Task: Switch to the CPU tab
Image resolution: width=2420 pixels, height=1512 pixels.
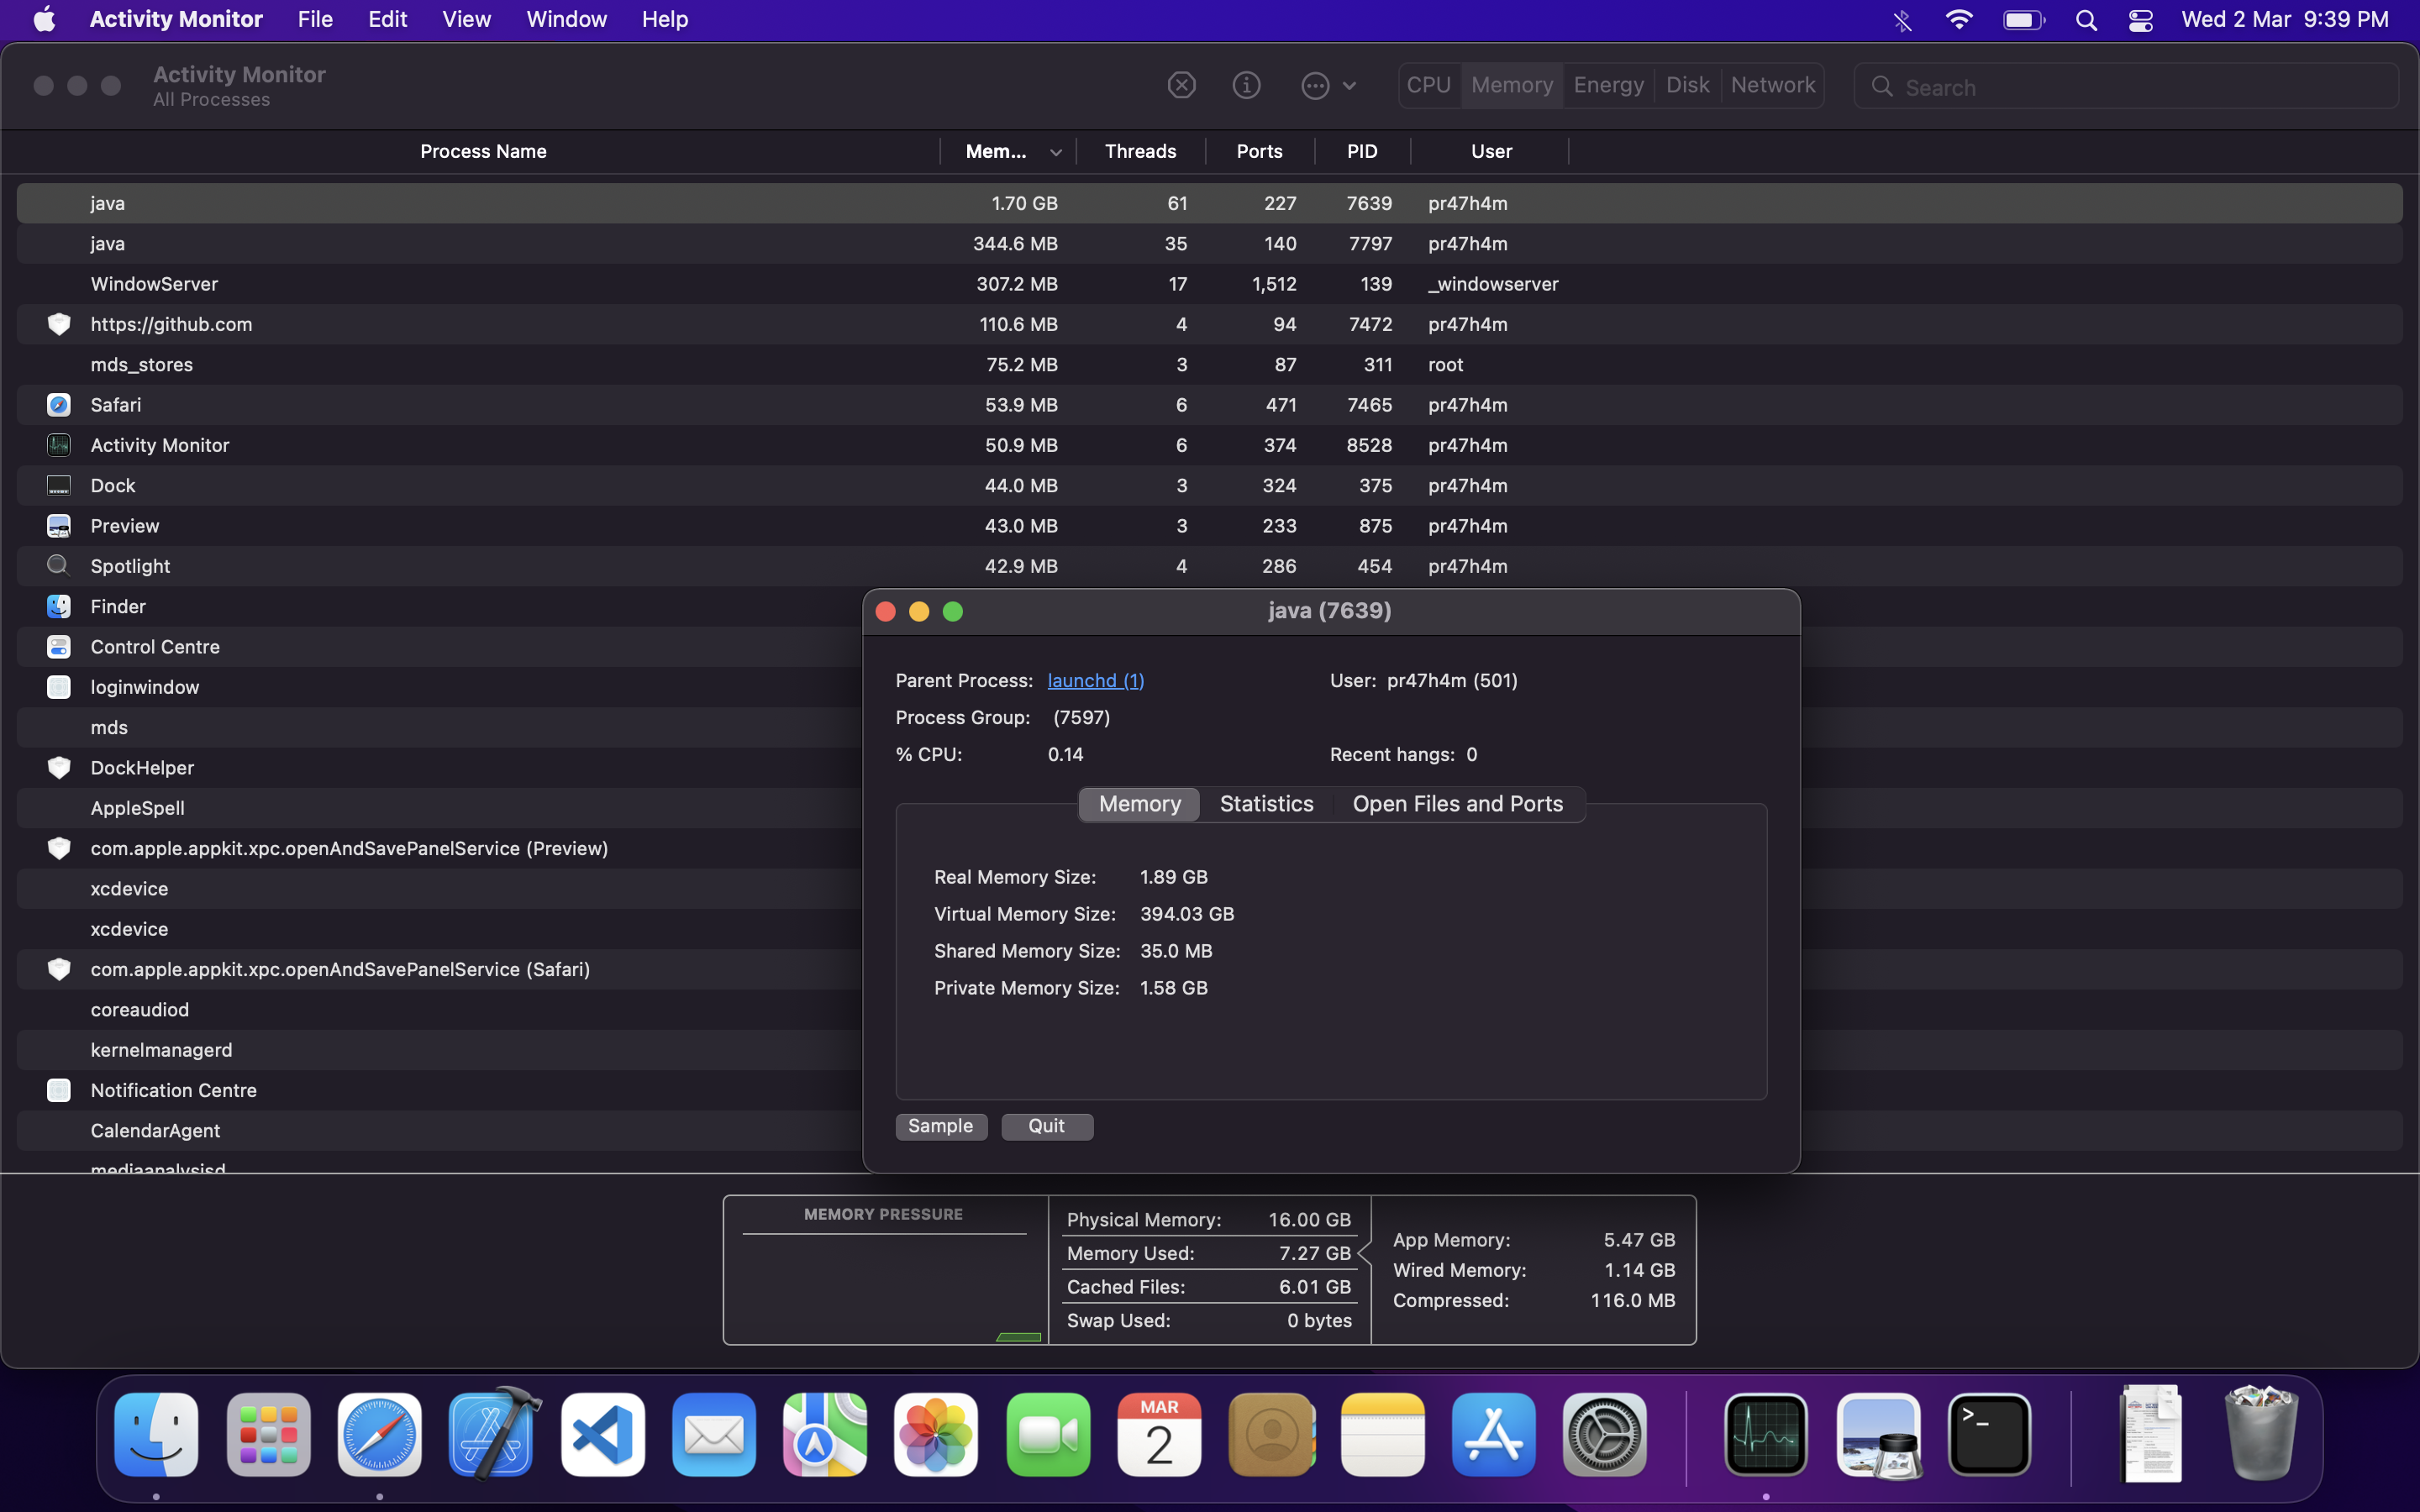Action: pyautogui.click(x=1428, y=86)
